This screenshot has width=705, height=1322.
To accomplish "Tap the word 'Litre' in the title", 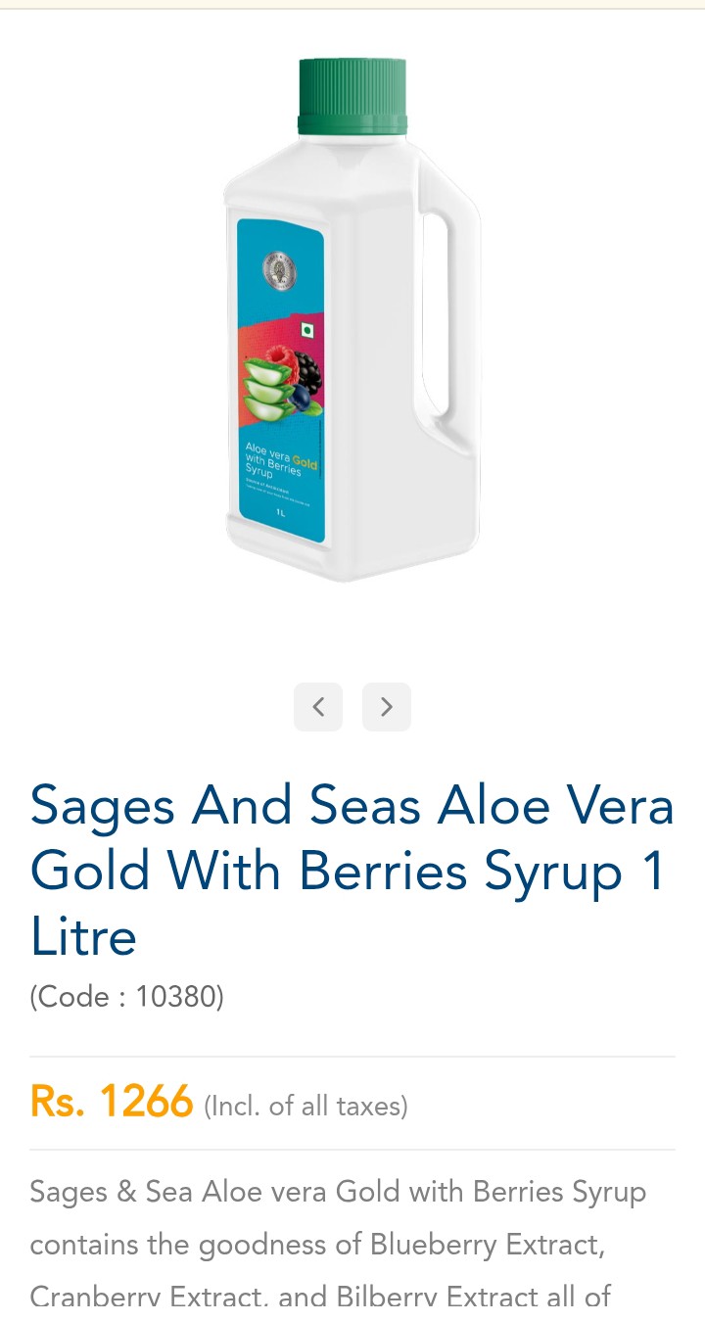I will tap(83, 936).
